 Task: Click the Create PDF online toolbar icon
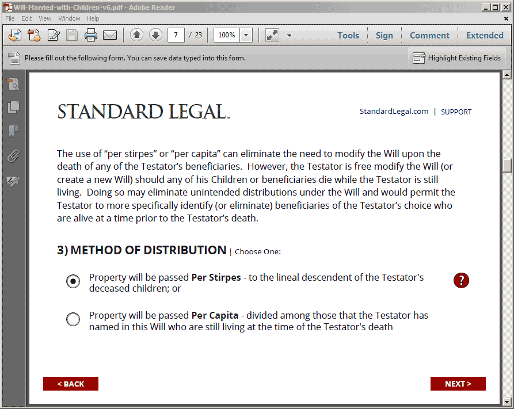click(x=15, y=35)
